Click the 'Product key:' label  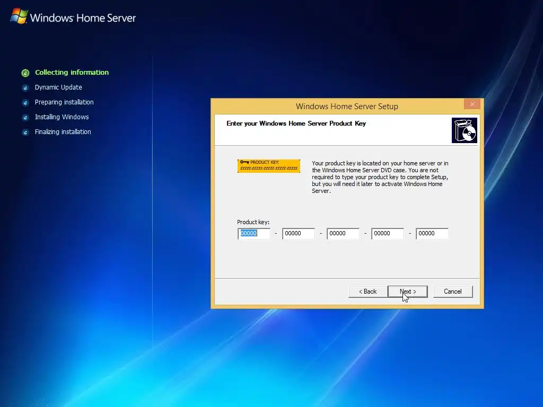[253, 222]
